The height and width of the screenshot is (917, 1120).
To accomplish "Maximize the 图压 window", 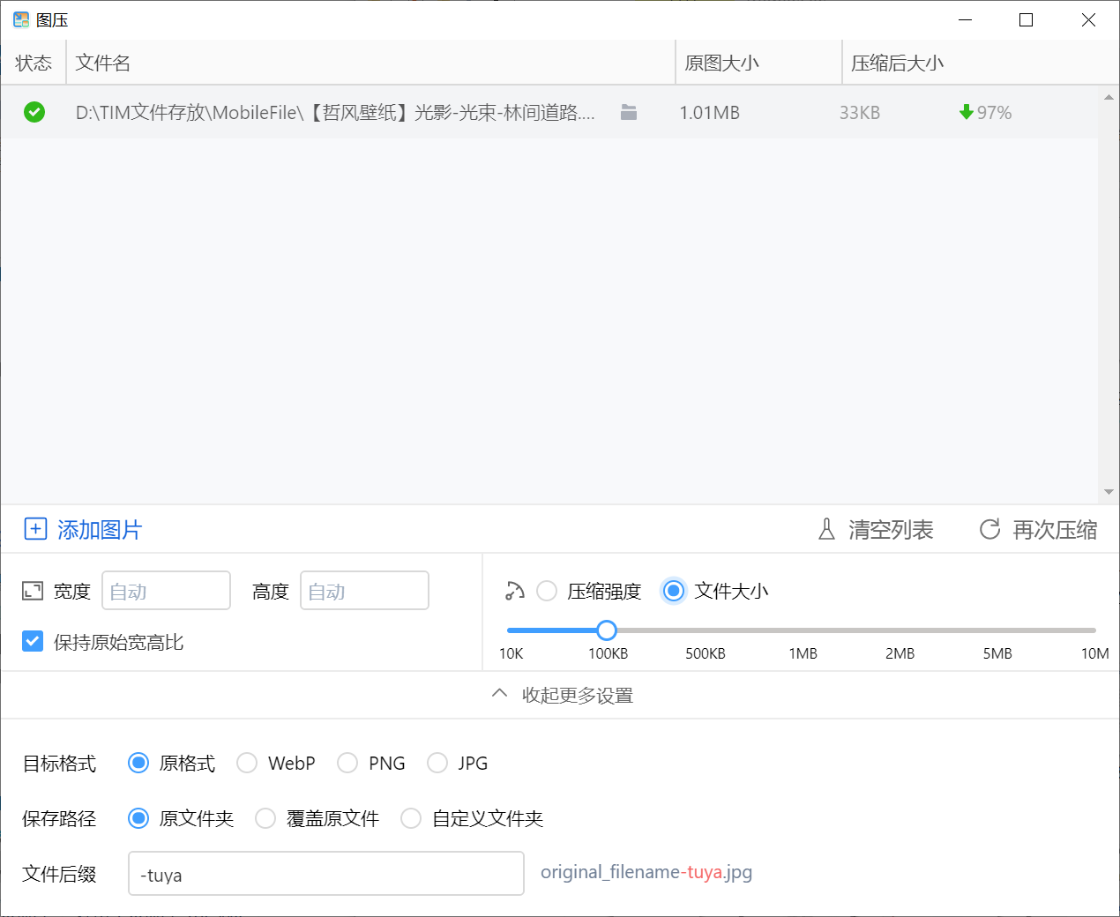I will 1026,19.
